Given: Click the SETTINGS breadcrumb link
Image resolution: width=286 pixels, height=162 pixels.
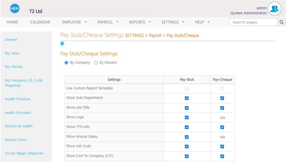Looking at the screenshot, I should click(x=134, y=35).
